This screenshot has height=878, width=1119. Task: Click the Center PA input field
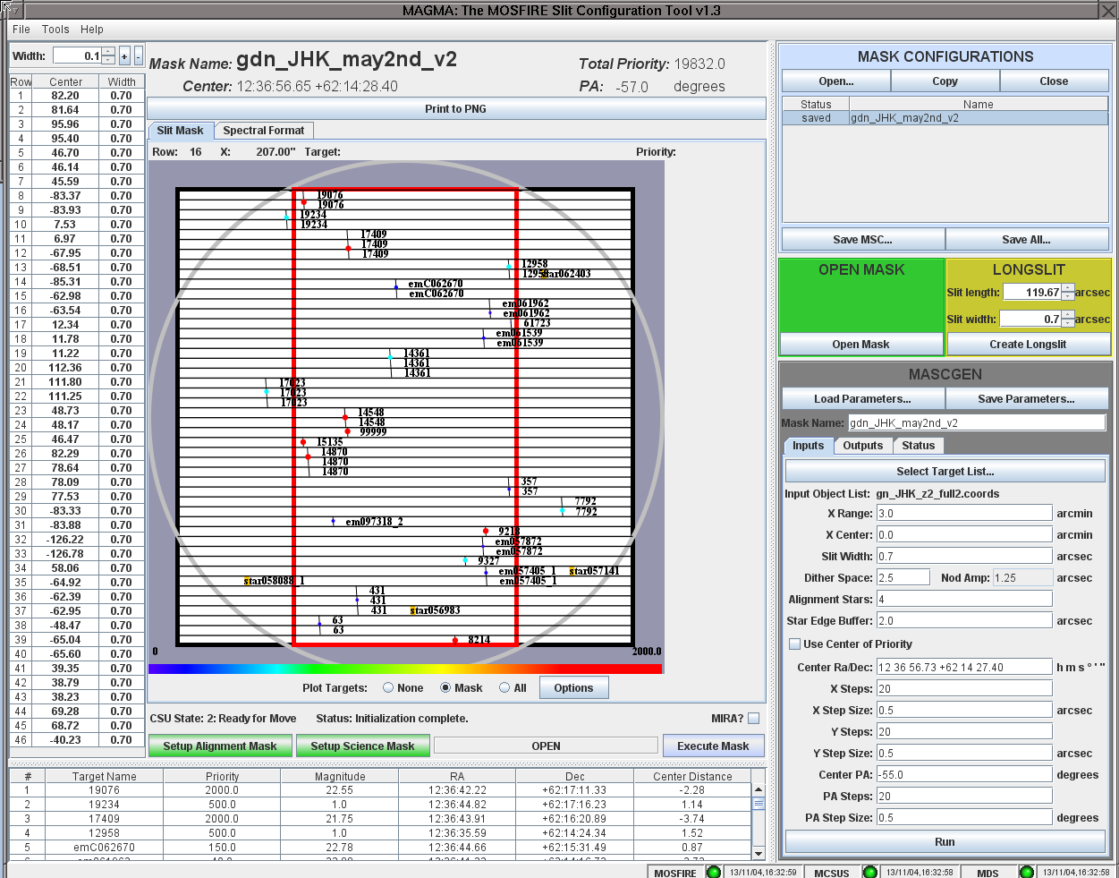click(964, 775)
